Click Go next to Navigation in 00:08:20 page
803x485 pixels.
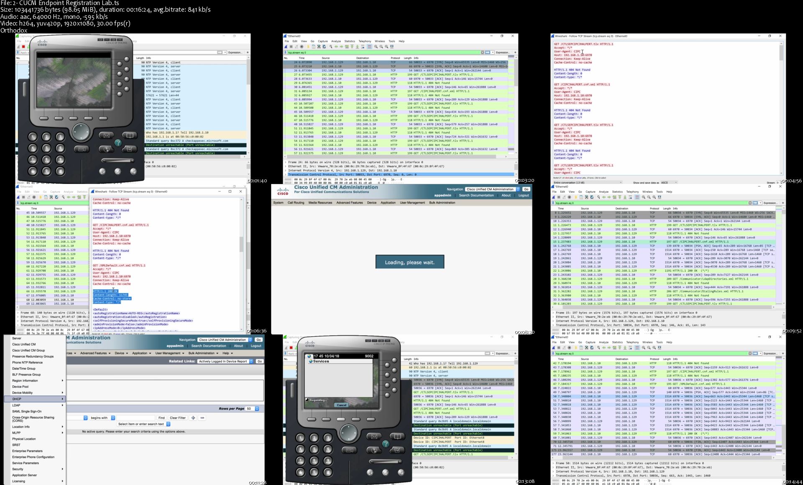click(x=526, y=189)
